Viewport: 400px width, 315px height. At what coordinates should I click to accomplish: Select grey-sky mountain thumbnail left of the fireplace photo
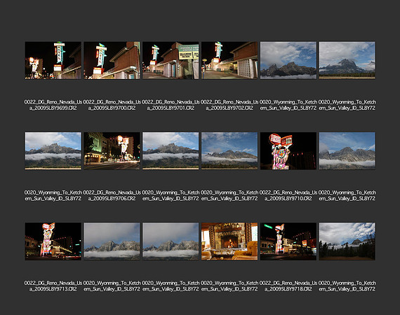click(171, 241)
